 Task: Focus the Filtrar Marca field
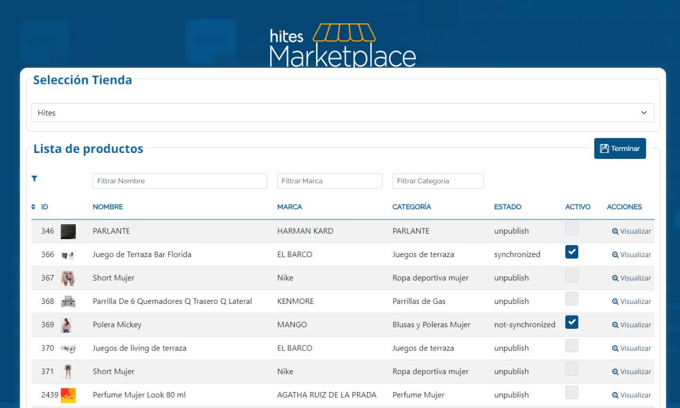pyautogui.click(x=329, y=181)
